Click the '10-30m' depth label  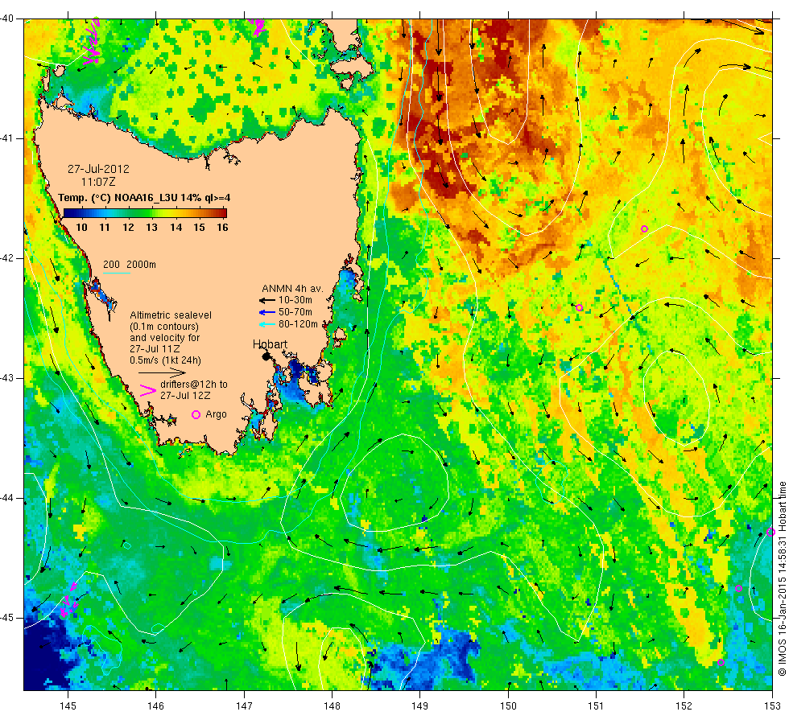(x=295, y=300)
